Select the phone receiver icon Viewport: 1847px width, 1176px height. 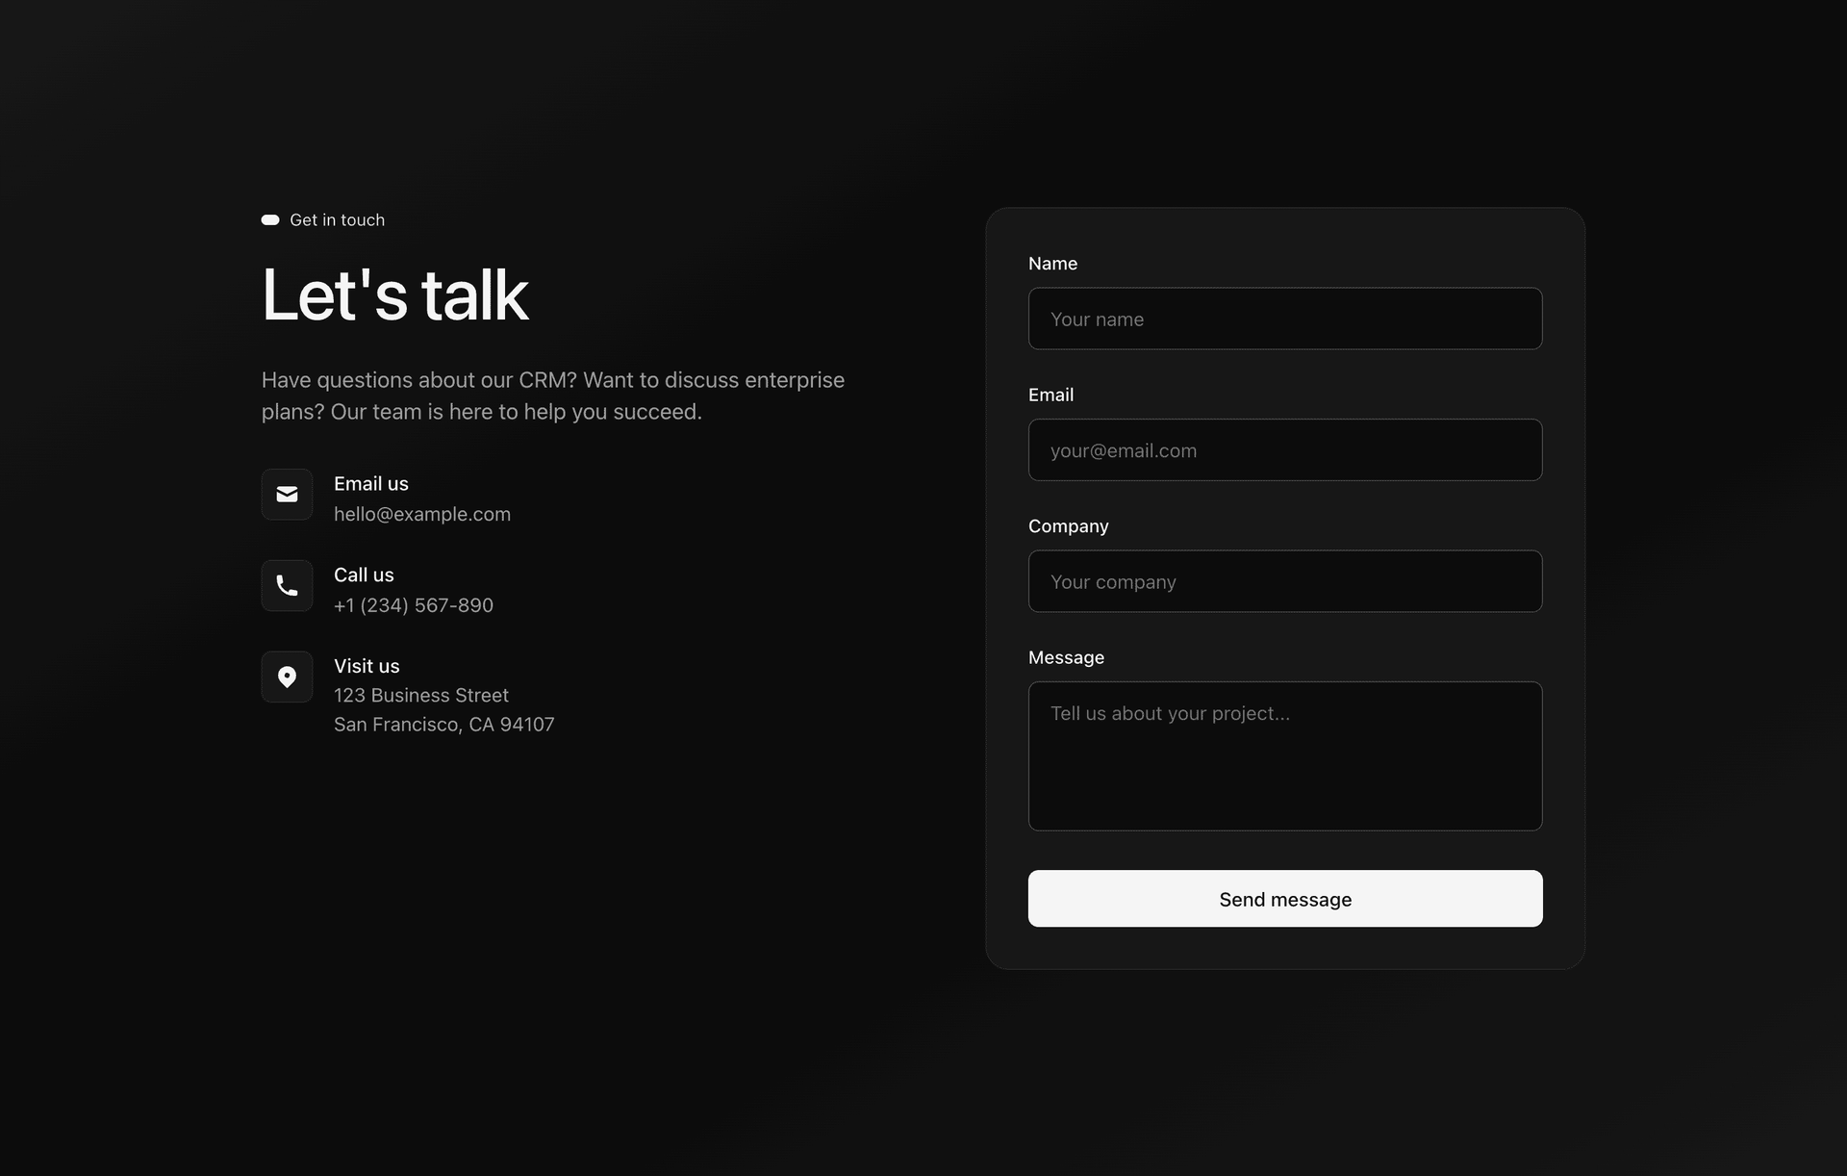pyautogui.click(x=287, y=585)
